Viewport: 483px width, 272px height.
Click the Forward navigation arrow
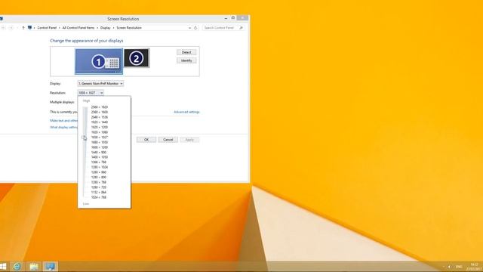click(11, 28)
